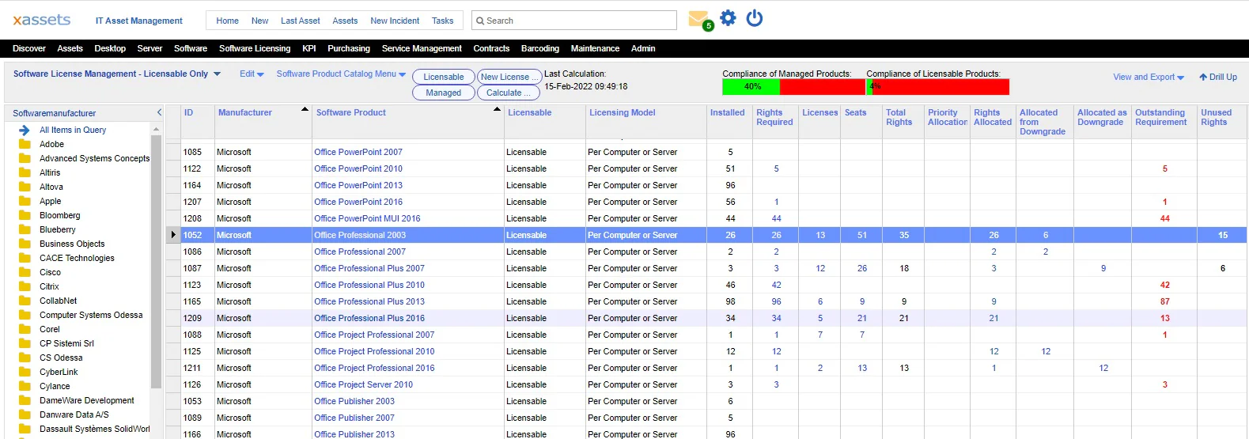Open the Edit dropdown menu
This screenshot has height=439, width=1249.
point(252,74)
